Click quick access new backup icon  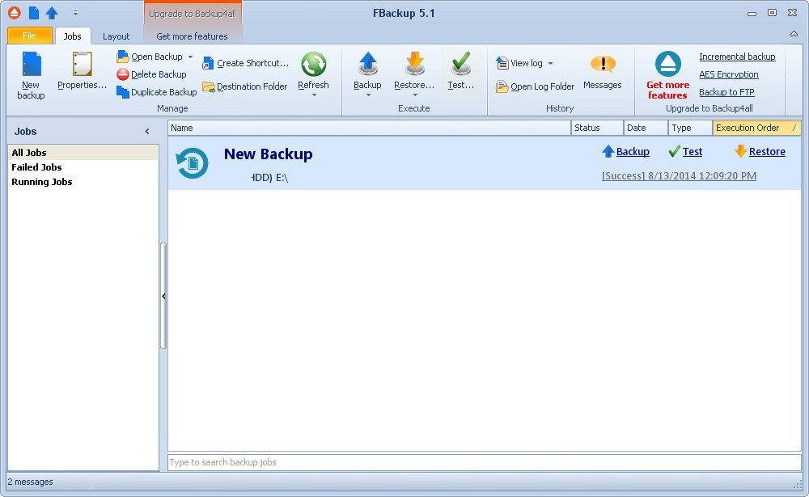tap(33, 12)
